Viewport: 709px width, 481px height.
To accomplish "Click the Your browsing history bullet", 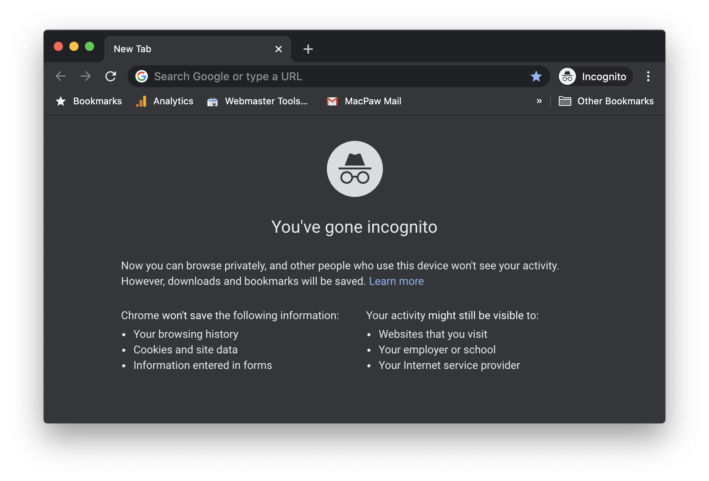I will tap(186, 334).
